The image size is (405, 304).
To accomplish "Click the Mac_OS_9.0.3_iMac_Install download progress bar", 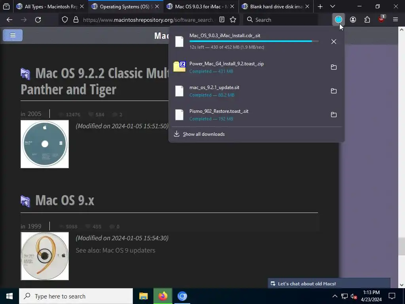I will point(254,41).
